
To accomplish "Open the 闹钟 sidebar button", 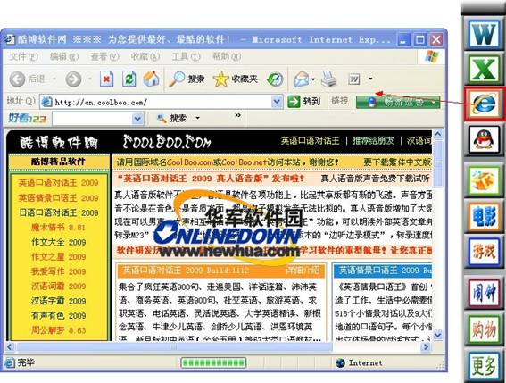I will [484, 292].
